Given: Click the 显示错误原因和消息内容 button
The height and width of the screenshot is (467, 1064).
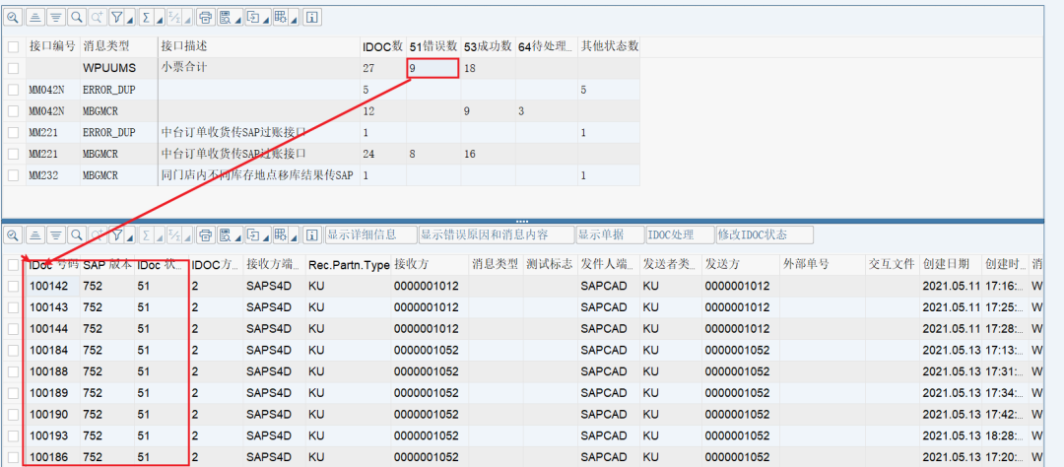Looking at the screenshot, I should point(497,234).
